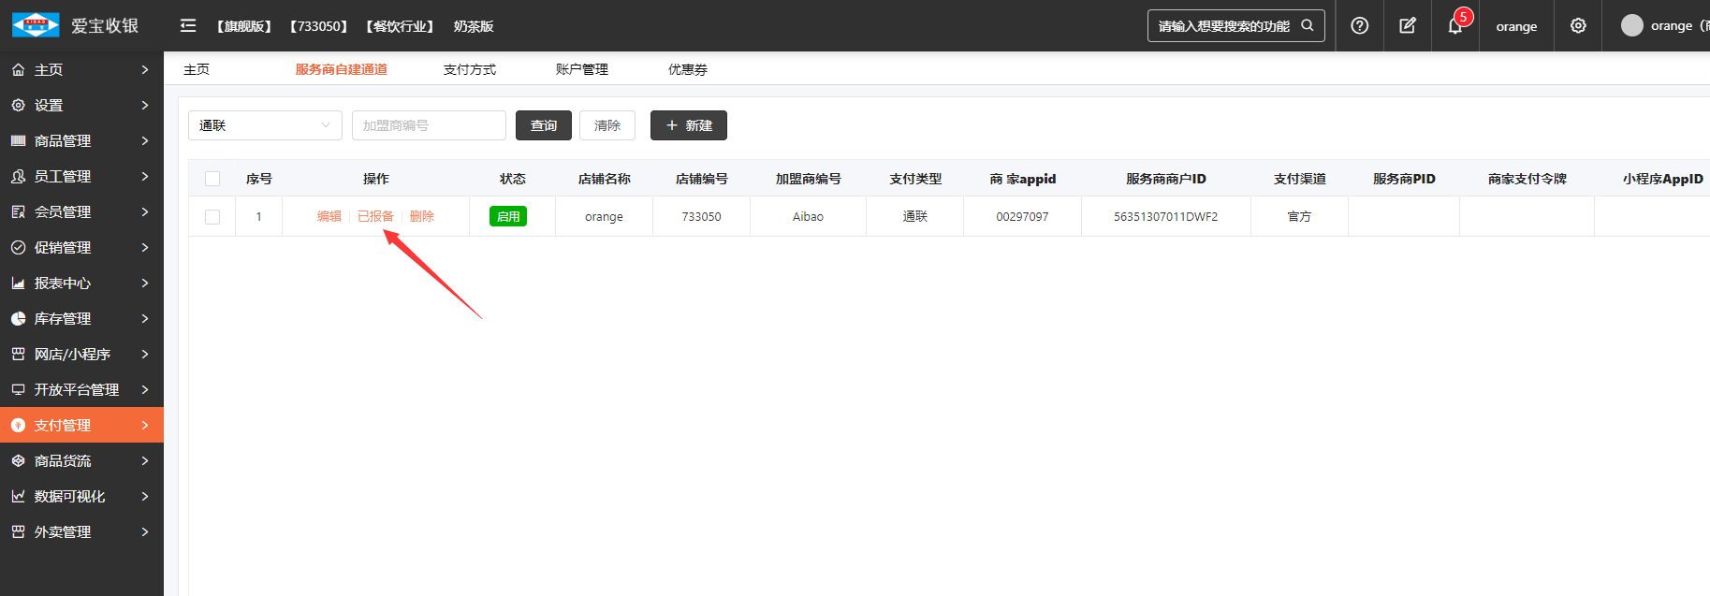The height and width of the screenshot is (596, 1710).
Task: Click the search magnifier icon
Action: pyautogui.click(x=1308, y=26)
